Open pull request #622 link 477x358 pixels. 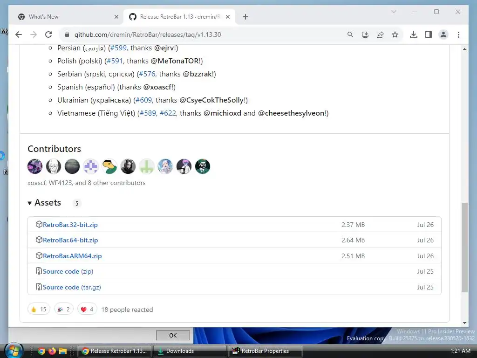tap(168, 113)
